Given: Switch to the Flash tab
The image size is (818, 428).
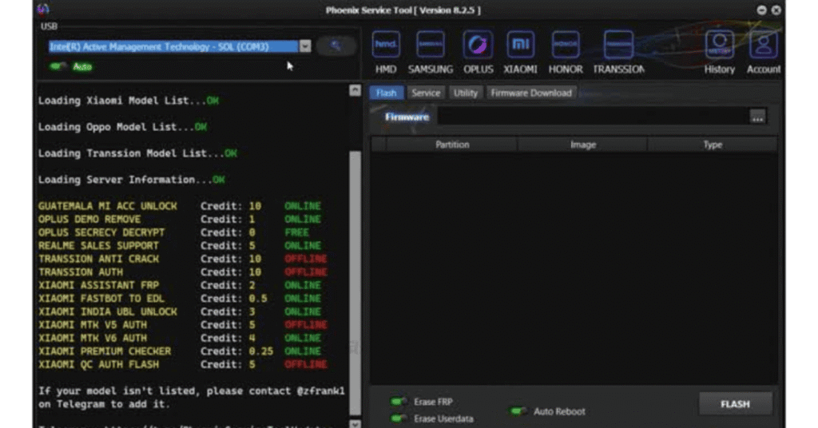Looking at the screenshot, I should point(386,93).
